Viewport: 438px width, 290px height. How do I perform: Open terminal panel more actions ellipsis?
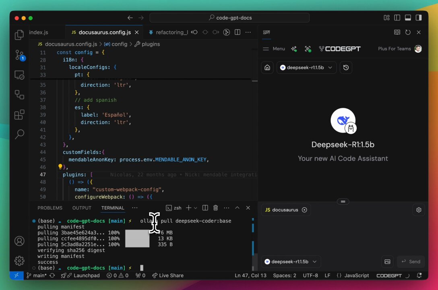(227, 208)
